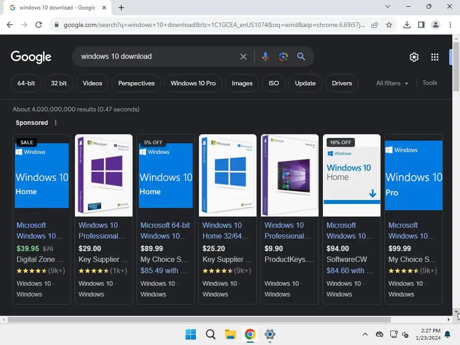This screenshot has width=460, height=345.
Task: Click the vertical scrollbar down arrow
Action: pyautogui.click(x=456, y=312)
